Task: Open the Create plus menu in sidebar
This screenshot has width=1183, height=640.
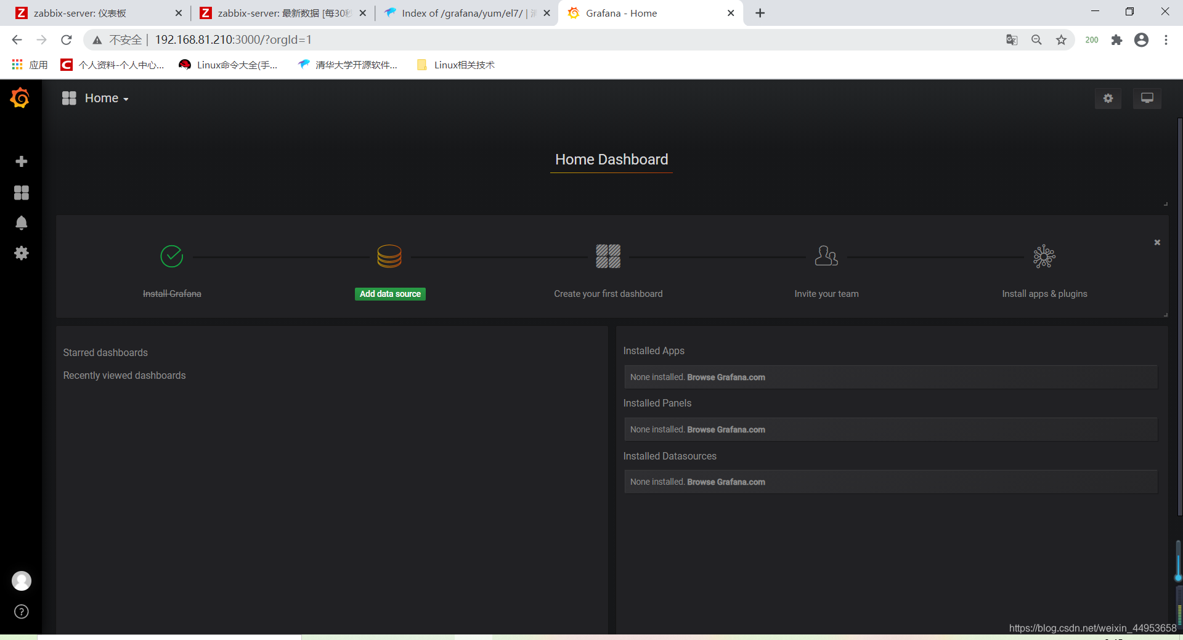Action: pyautogui.click(x=22, y=161)
